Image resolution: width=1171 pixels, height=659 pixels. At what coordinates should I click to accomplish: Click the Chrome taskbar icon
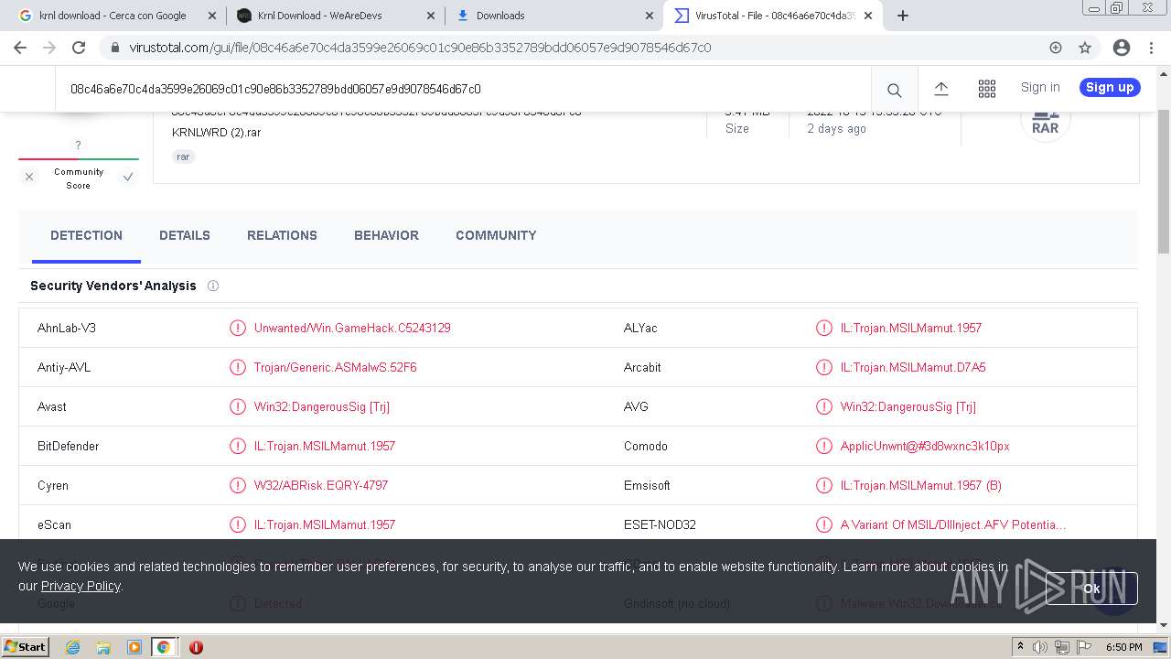pos(164,647)
